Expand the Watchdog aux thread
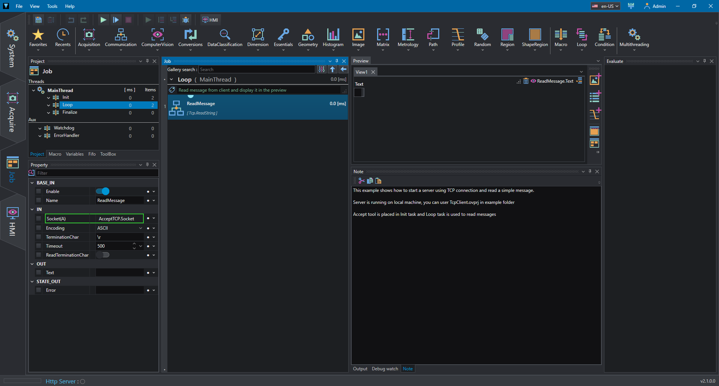719x386 pixels. point(40,128)
